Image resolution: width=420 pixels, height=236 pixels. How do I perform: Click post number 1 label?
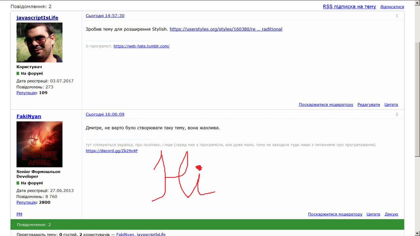coord(397,16)
